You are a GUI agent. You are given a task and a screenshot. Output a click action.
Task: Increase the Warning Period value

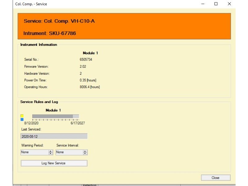51,151
